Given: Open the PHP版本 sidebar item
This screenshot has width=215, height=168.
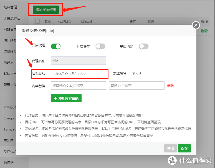Looking at the screenshot, I should click(10, 107).
